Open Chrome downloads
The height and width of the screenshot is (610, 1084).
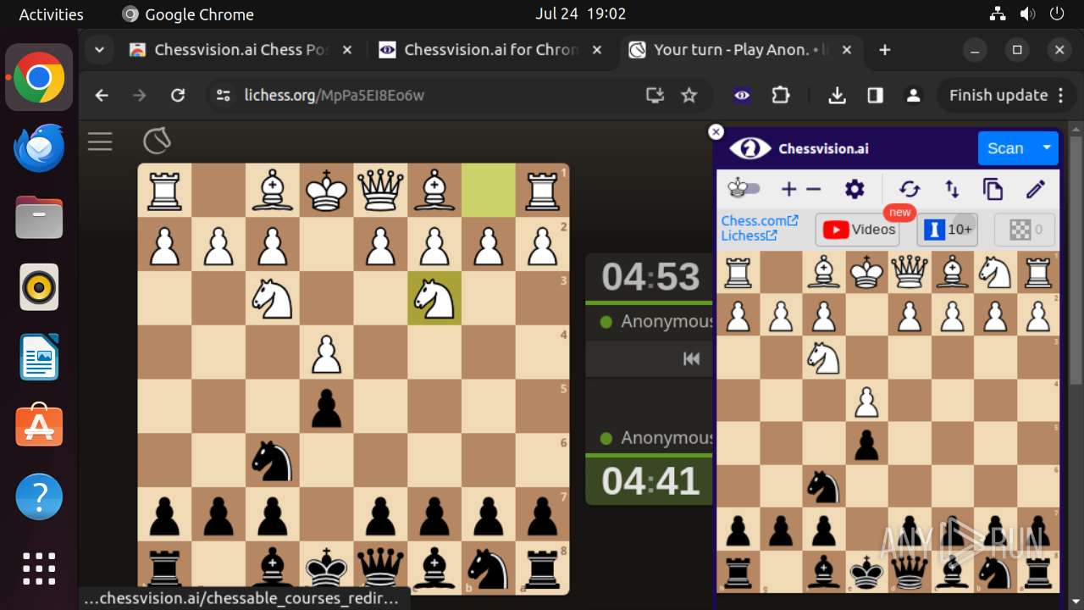(x=838, y=96)
